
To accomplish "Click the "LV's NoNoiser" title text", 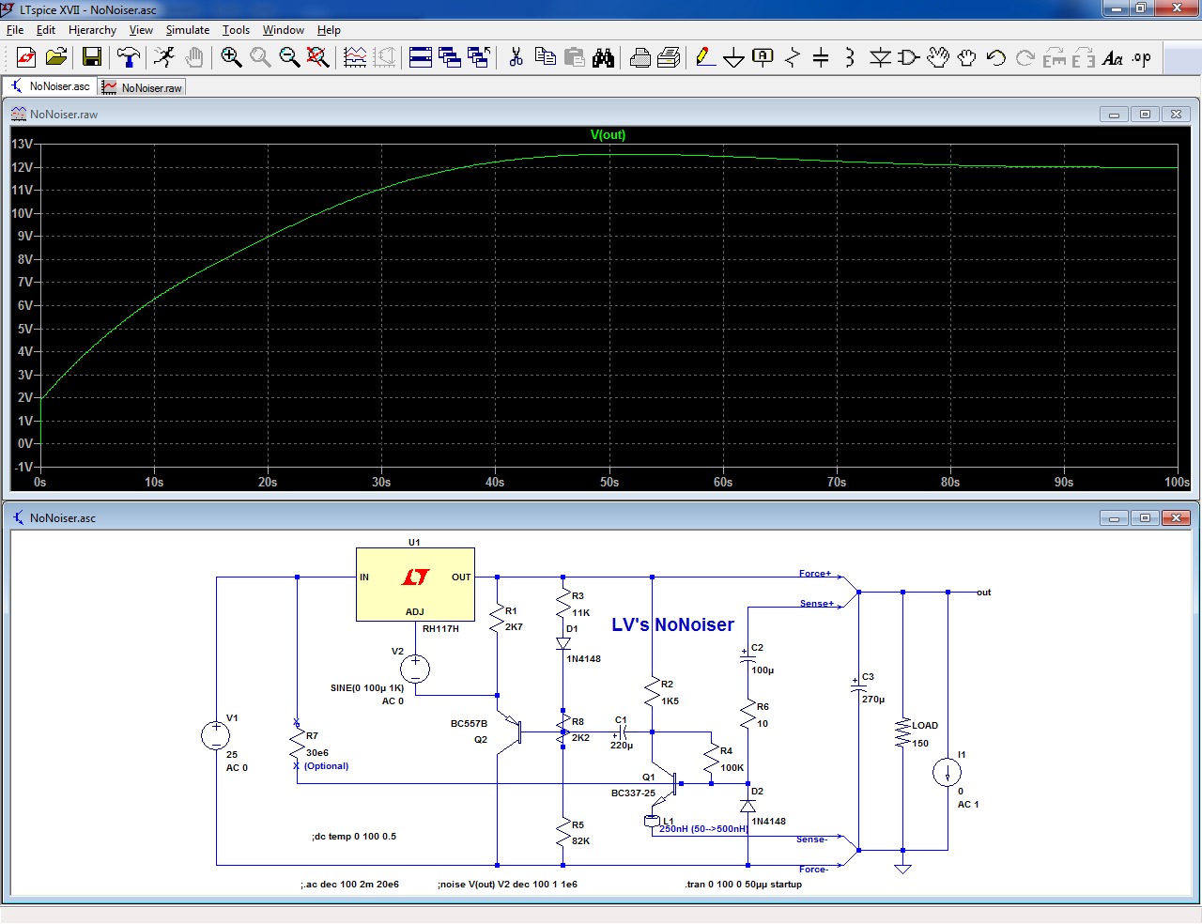I will pos(673,624).
